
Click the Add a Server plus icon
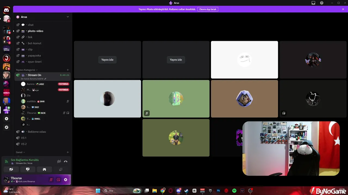click(x=7, y=119)
